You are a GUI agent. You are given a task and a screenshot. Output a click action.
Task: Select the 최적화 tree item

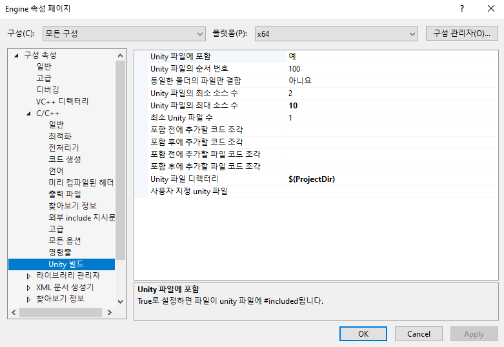coord(60,136)
